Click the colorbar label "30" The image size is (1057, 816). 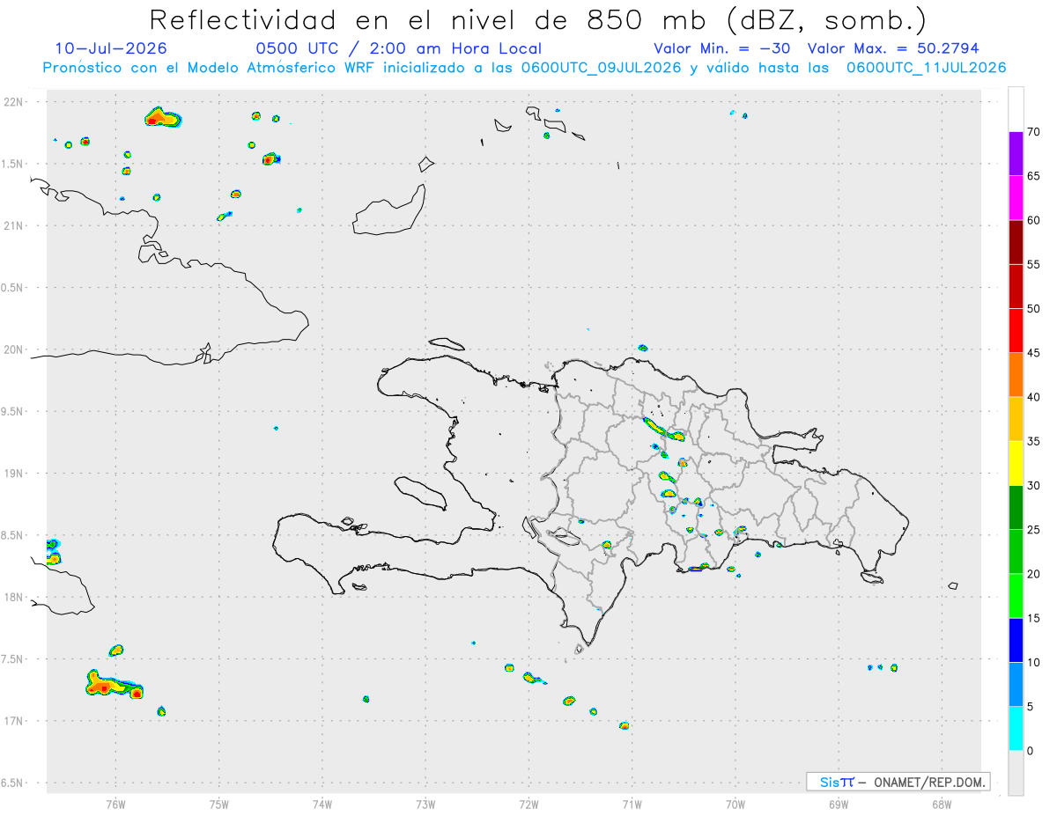point(1033,486)
